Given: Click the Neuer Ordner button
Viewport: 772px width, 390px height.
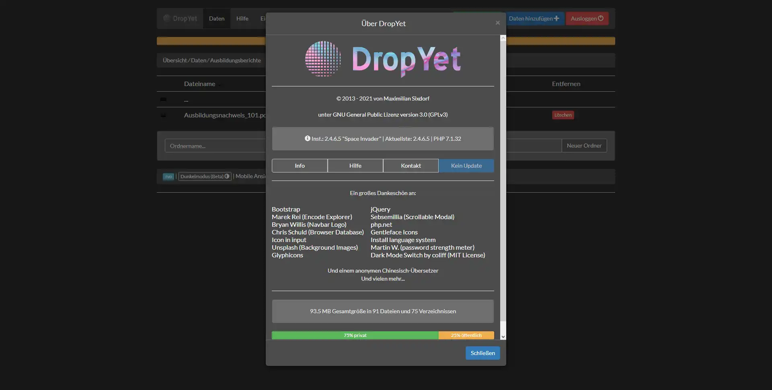Looking at the screenshot, I should tap(584, 146).
